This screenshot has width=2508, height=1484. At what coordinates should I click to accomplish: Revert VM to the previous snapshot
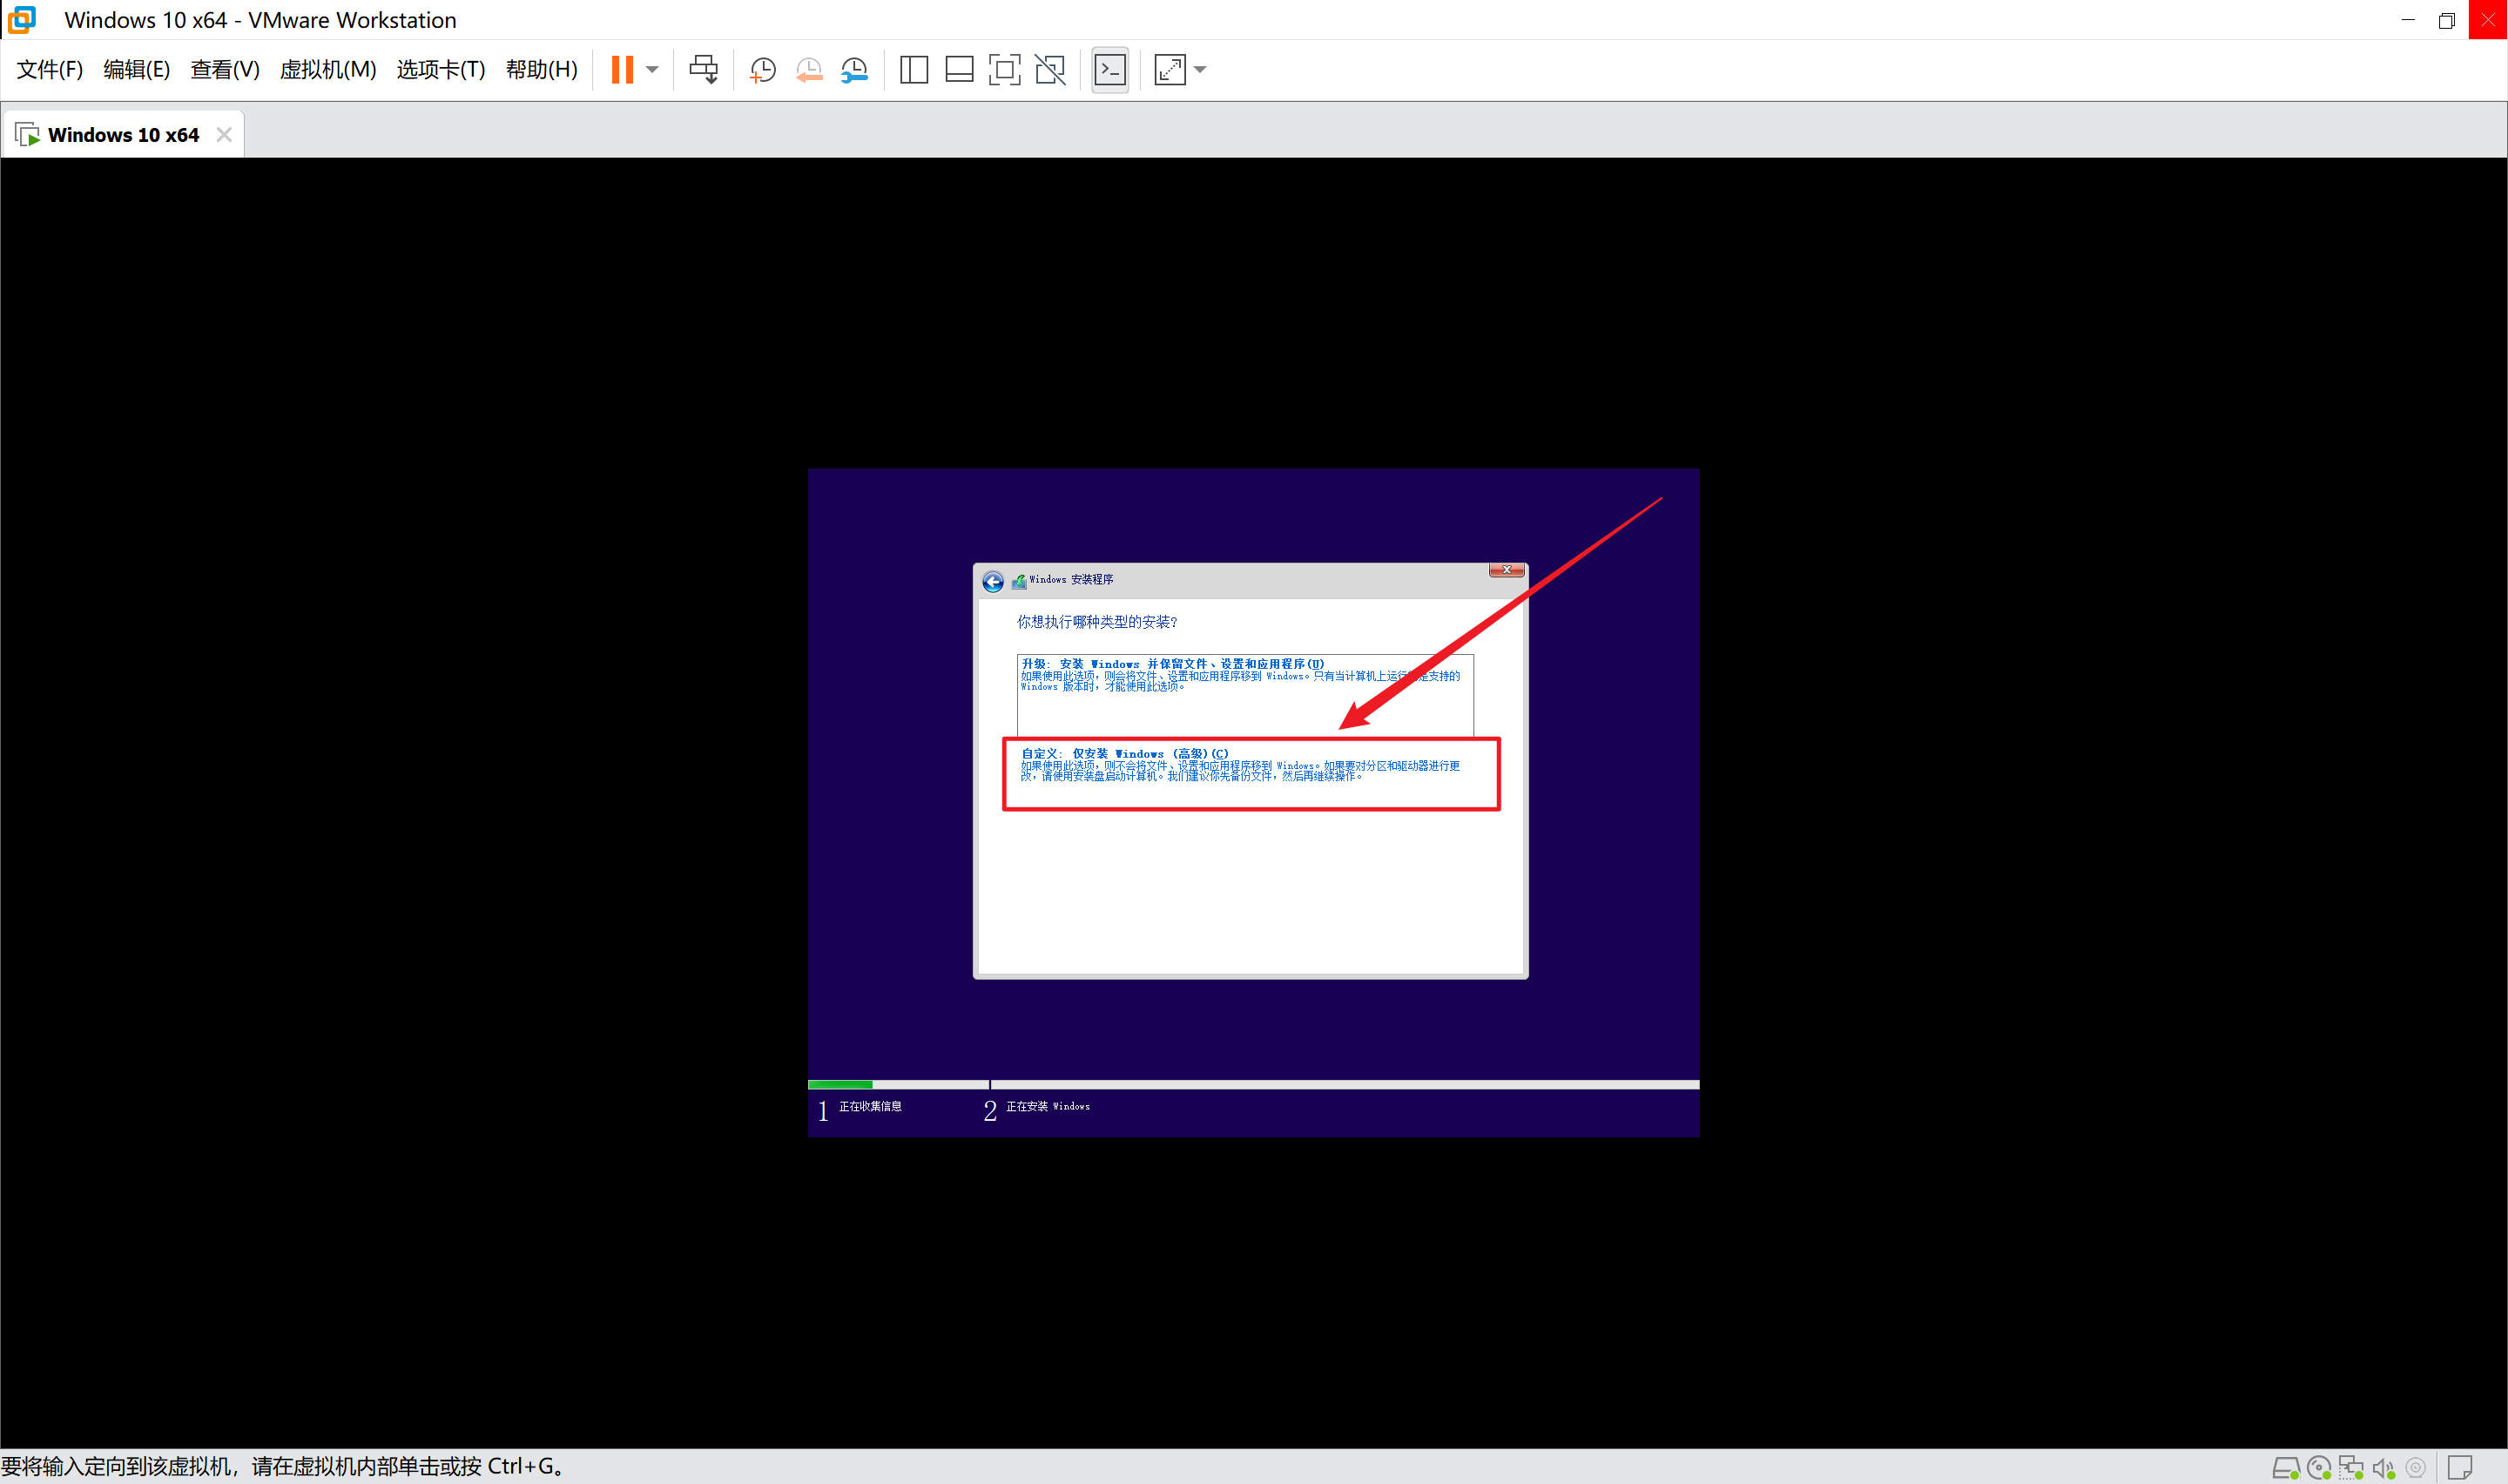coord(809,69)
